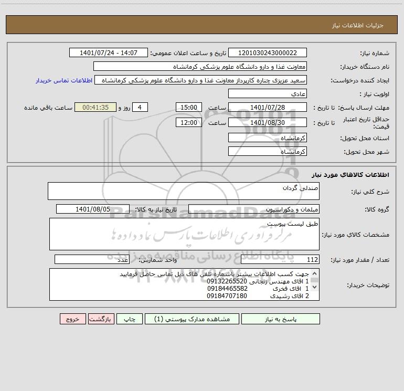This screenshot has height=391, width=404.
Task: Click remaining time countdown 00:41:35
Action: tap(95, 107)
